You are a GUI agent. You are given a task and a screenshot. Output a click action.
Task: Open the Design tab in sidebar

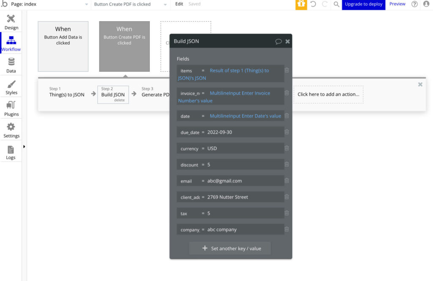point(11,22)
